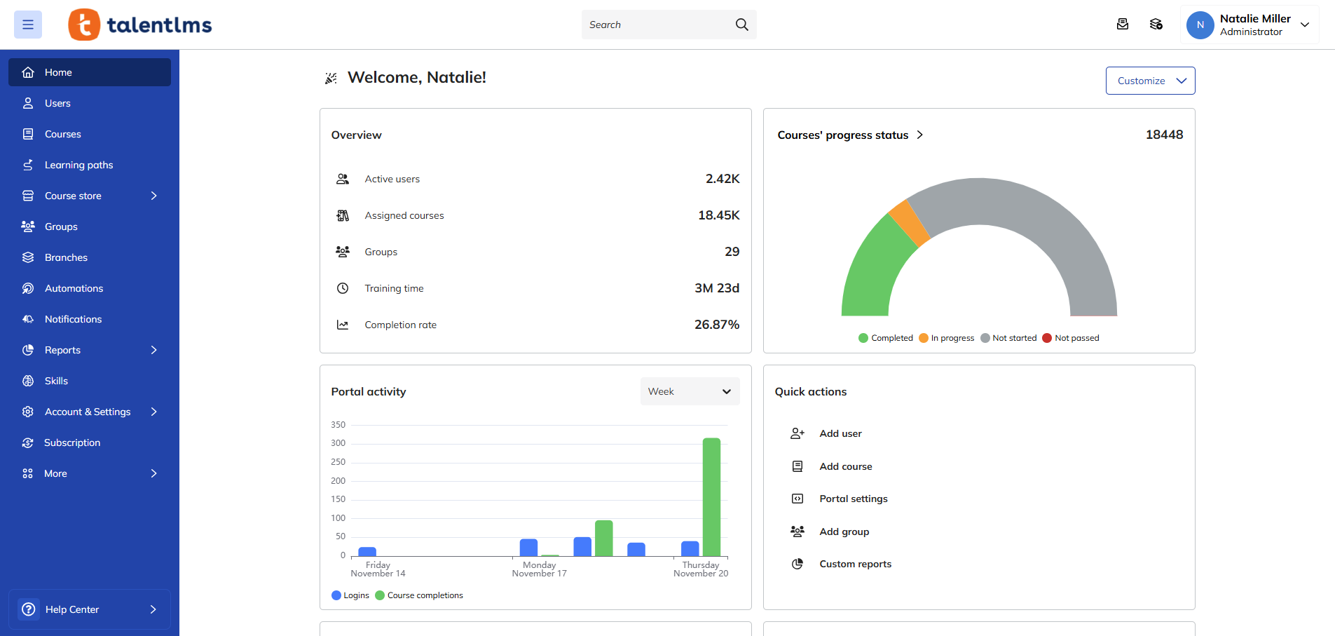
Task: Expand the Reports submenu arrow
Action: coord(153,350)
